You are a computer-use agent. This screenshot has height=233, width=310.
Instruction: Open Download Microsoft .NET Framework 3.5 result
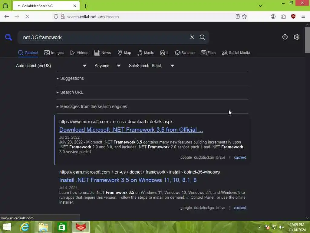pos(131,130)
